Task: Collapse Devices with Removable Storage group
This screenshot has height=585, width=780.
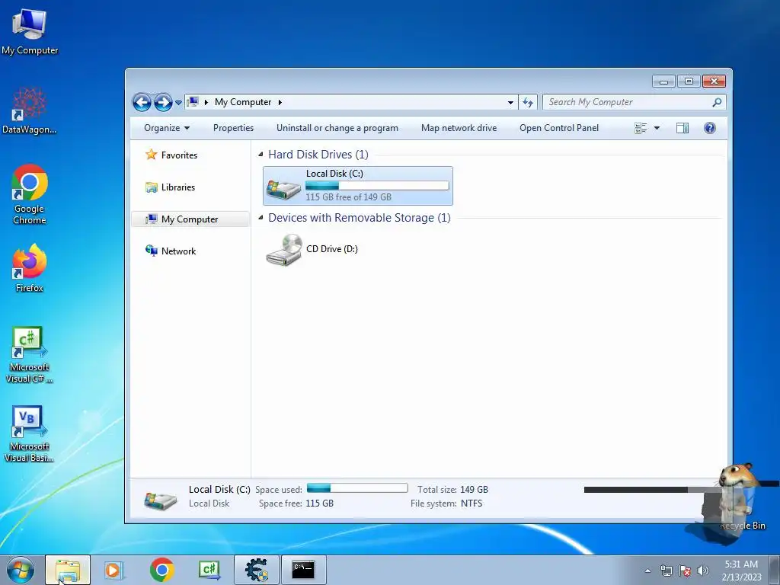Action: coord(261,217)
